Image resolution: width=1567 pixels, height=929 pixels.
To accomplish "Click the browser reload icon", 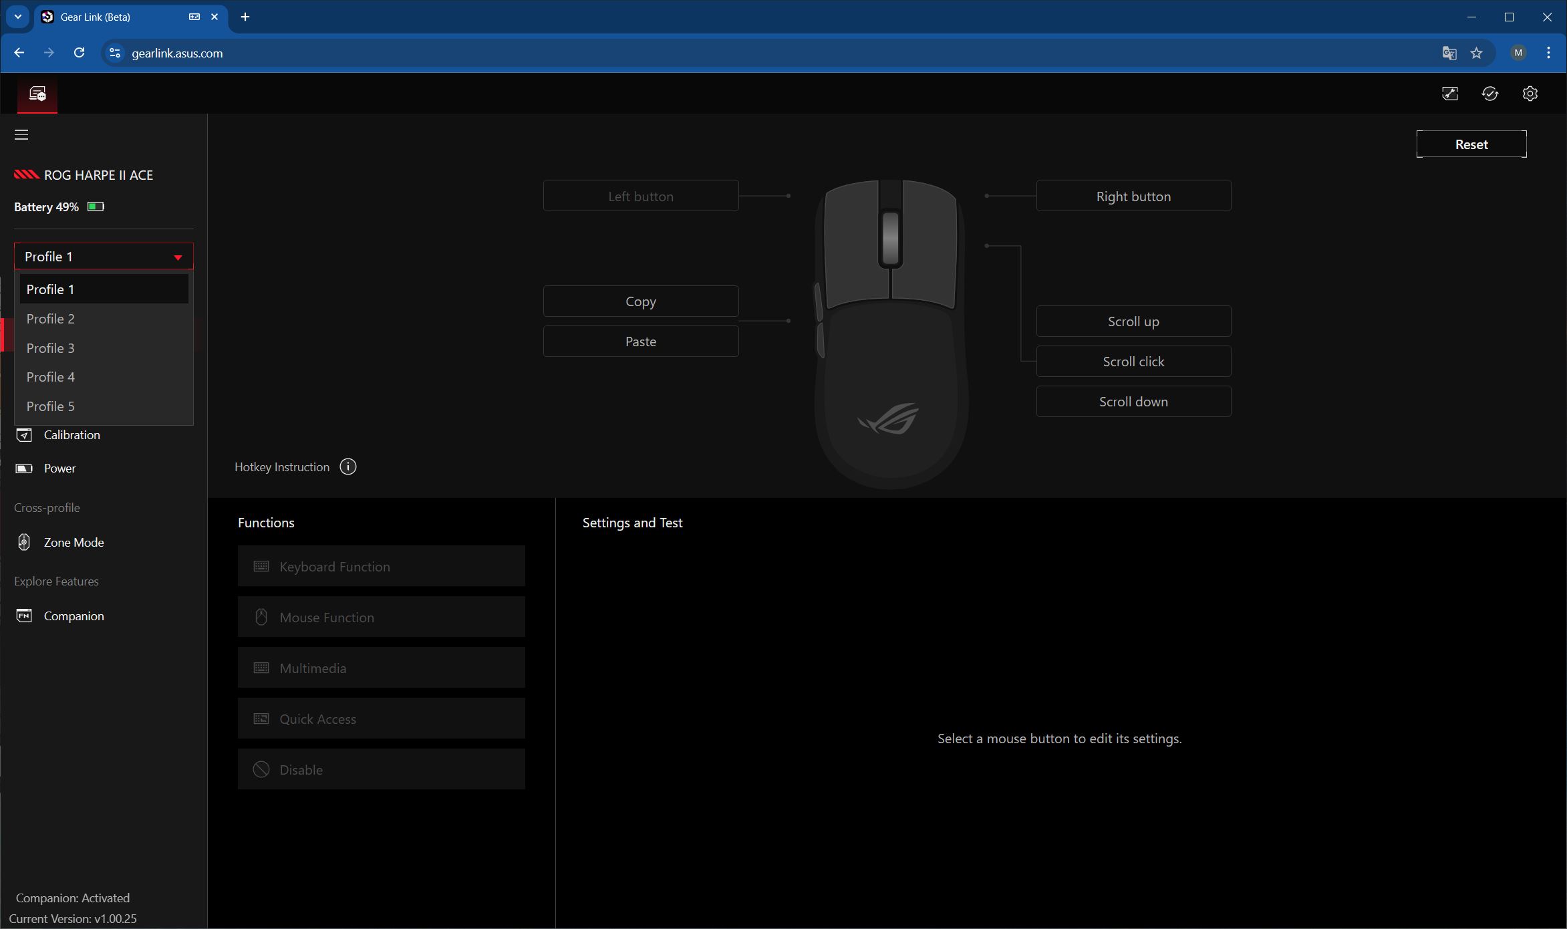I will click(x=79, y=53).
